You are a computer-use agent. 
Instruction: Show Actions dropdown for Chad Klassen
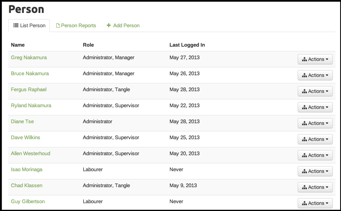(x=315, y=187)
